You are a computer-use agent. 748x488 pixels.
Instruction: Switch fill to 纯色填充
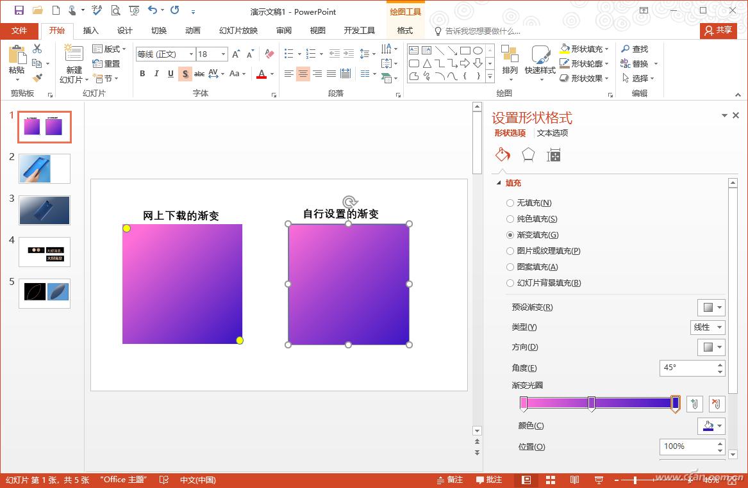[x=510, y=218]
